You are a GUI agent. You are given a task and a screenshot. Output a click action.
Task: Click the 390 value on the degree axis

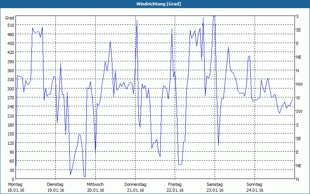coord(10,62)
